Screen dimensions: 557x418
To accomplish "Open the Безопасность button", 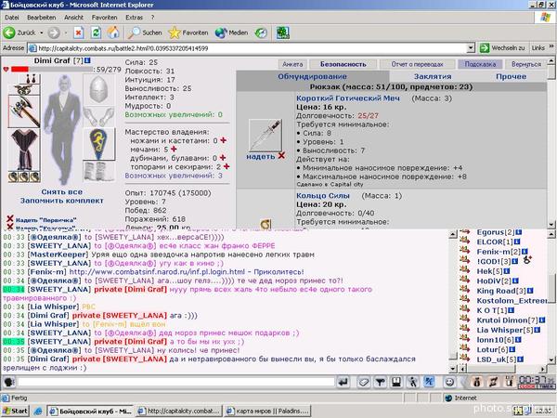I will click(x=343, y=64).
